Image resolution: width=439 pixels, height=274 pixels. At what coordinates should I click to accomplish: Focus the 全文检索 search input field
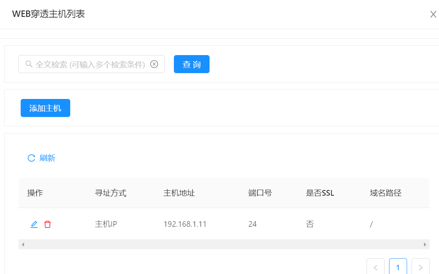point(90,64)
